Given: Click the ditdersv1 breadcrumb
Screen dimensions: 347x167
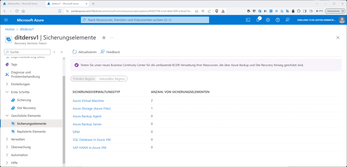Looking at the screenshot, I should [27, 29].
